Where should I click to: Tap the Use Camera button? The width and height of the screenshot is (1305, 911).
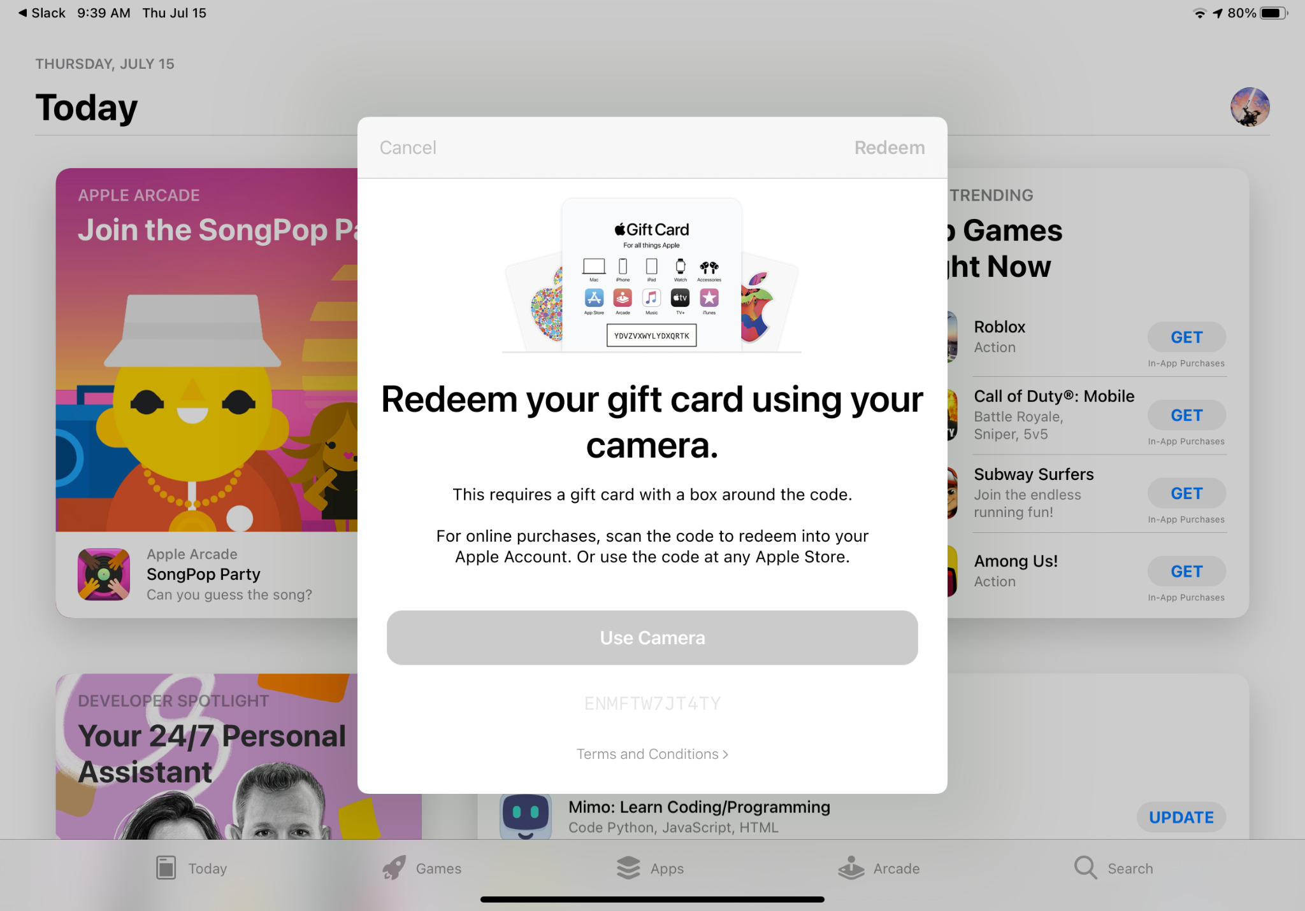pyautogui.click(x=652, y=638)
